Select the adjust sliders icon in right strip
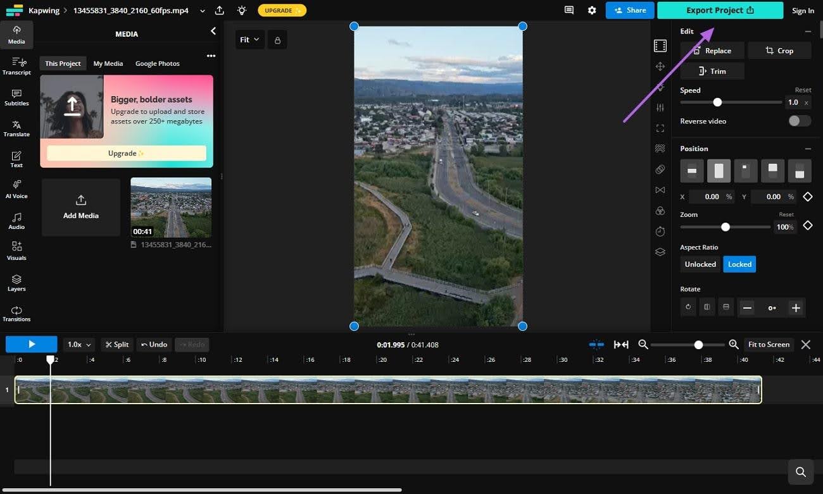The height and width of the screenshot is (494, 823). point(660,108)
